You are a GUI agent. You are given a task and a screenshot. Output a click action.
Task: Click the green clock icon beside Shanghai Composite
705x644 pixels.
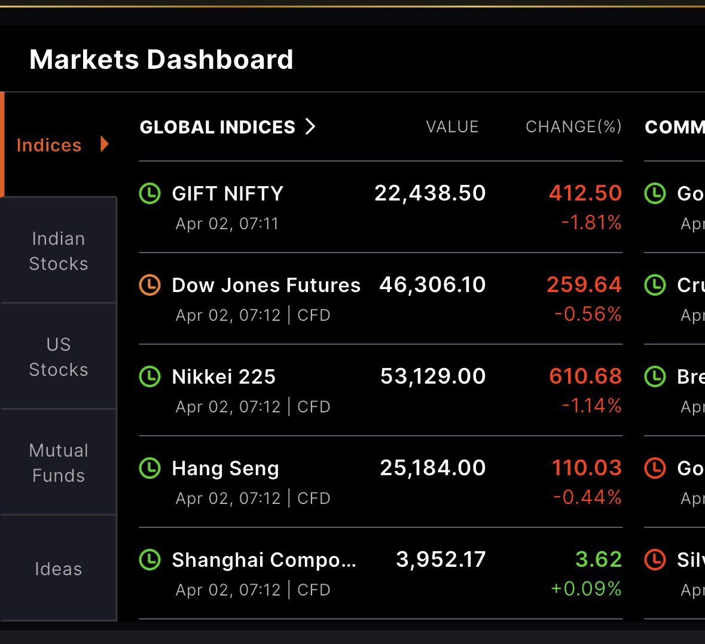(149, 560)
